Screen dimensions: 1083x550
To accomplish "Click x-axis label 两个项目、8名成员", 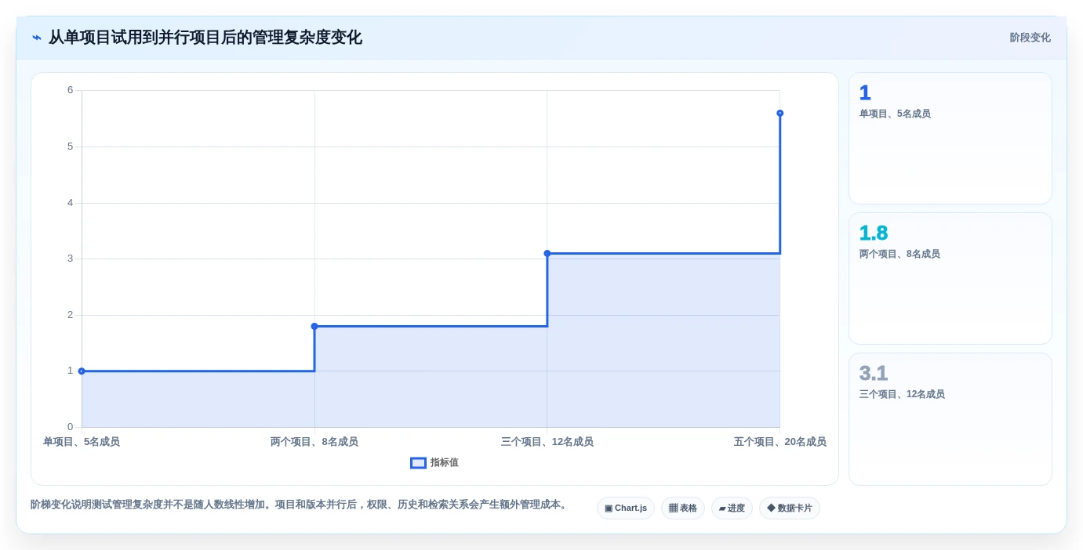I will pyautogui.click(x=314, y=442).
